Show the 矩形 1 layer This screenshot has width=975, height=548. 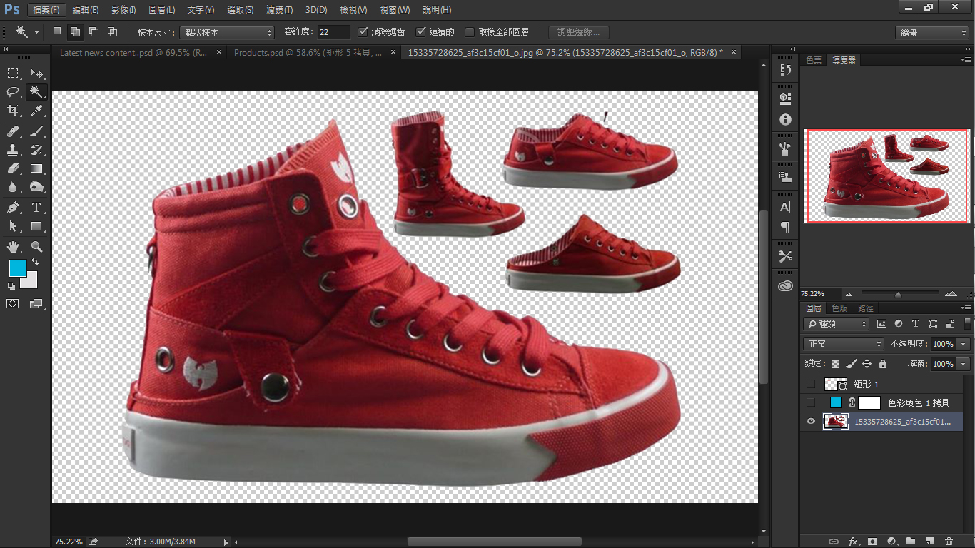(x=810, y=384)
